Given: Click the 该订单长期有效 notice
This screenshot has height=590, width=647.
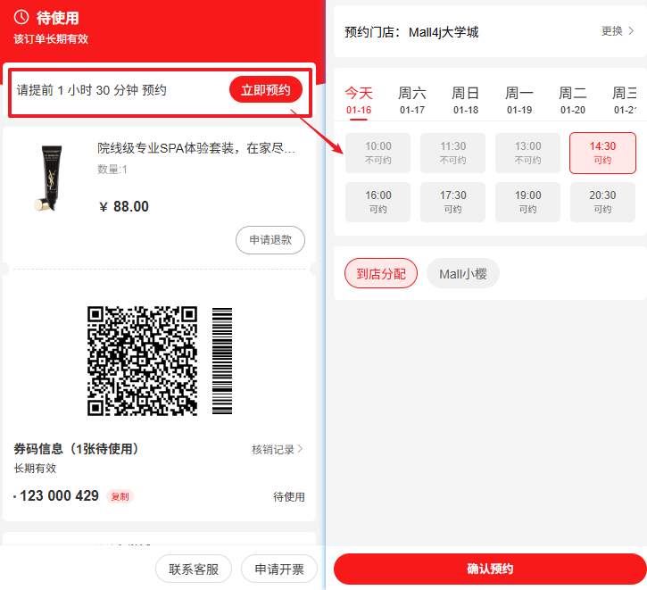Looking at the screenshot, I should (x=51, y=38).
